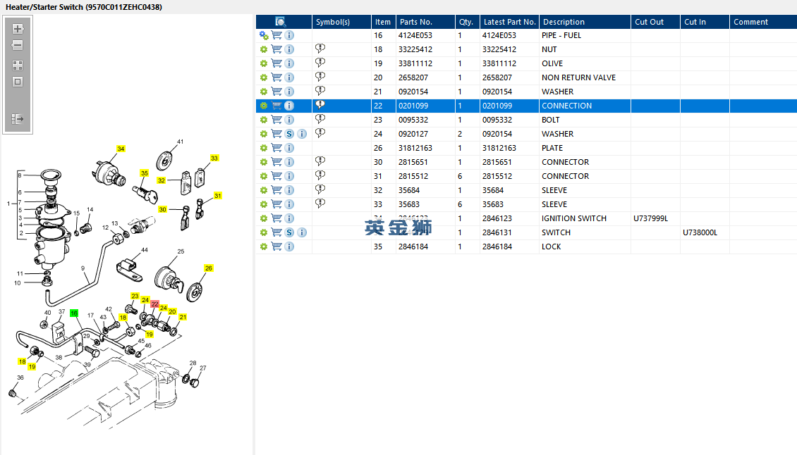Viewport: 797px width, 455px height.
Task: Add NUT 33225412 to cart
Action: pyautogui.click(x=276, y=49)
